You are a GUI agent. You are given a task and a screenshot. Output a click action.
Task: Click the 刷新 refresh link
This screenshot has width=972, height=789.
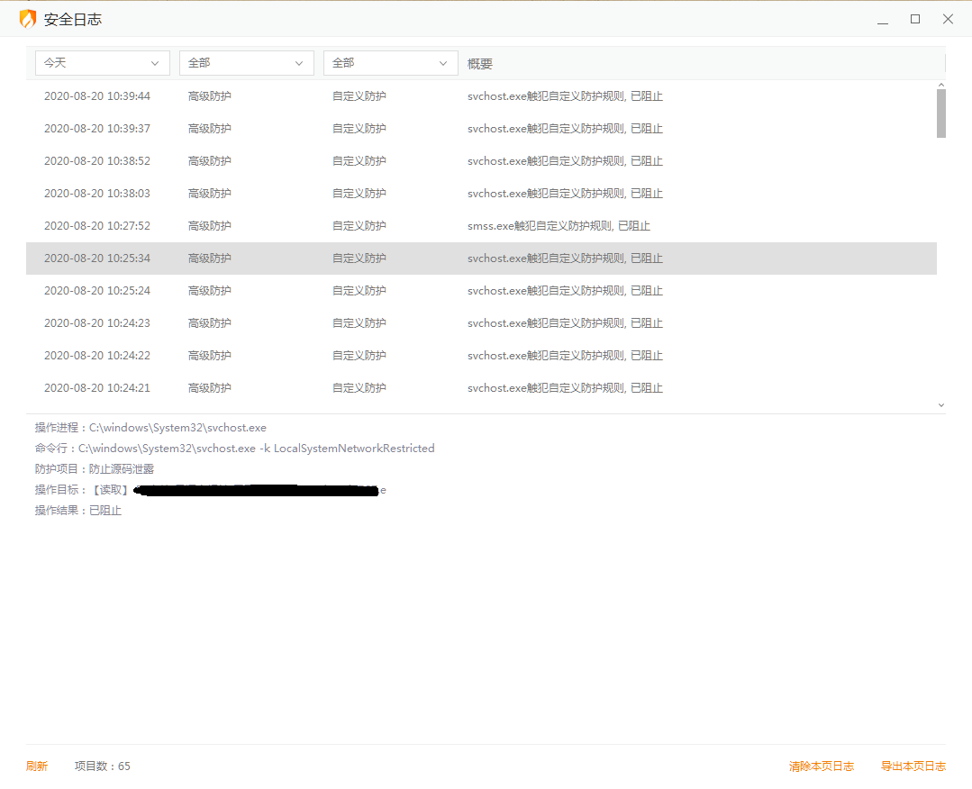coord(37,766)
